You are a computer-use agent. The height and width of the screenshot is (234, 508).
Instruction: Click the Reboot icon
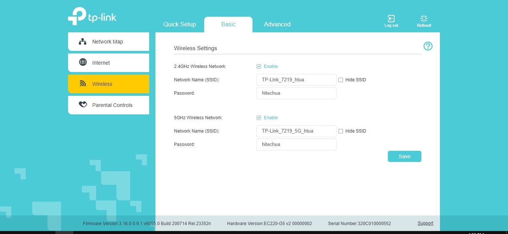click(x=424, y=19)
